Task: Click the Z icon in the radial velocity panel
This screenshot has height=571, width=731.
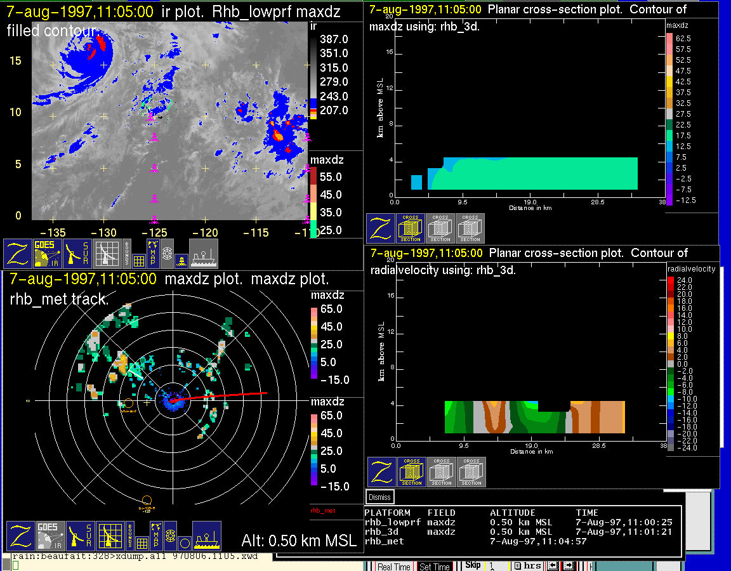Action: pos(382,472)
